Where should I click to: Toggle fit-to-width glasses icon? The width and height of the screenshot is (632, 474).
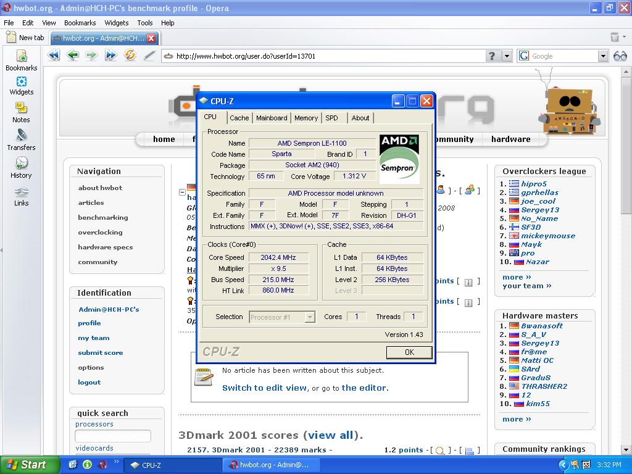620,56
